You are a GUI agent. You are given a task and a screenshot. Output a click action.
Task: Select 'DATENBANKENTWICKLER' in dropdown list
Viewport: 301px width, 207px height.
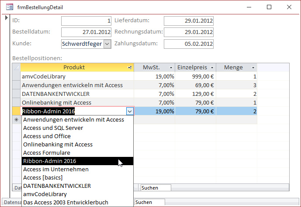(78, 186)
